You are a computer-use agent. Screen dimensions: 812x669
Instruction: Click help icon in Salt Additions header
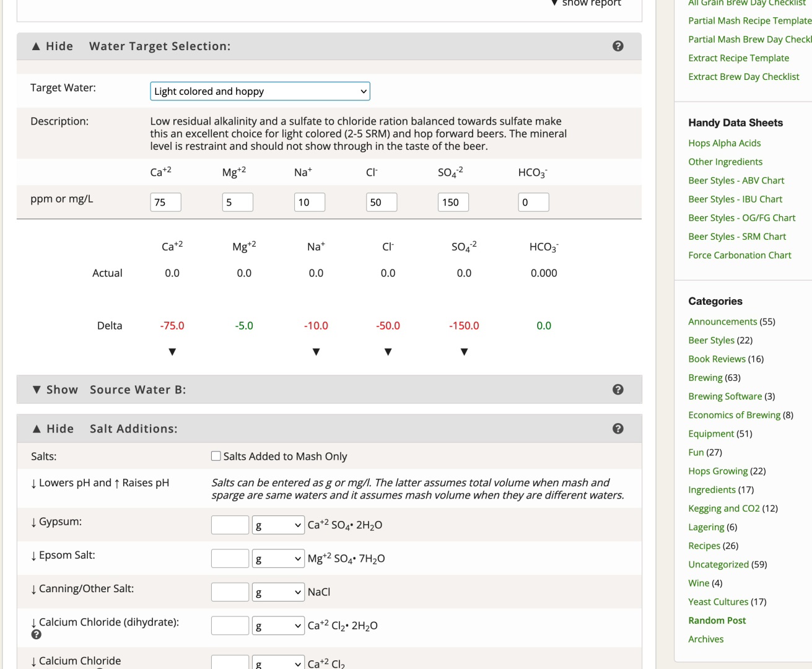(x=618, y=429)
